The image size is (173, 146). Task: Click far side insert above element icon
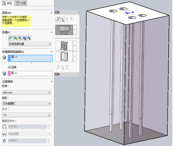click(x=62, y=67)
